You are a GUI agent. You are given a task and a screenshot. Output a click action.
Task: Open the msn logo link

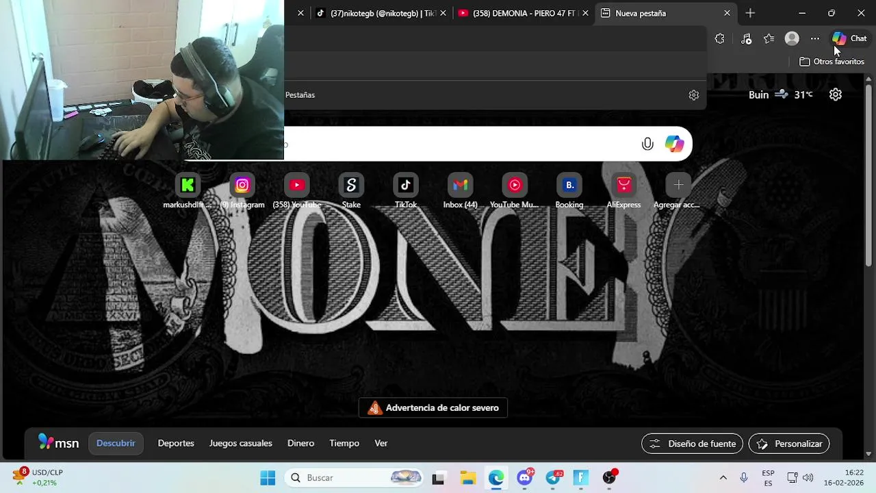(59, 443)
